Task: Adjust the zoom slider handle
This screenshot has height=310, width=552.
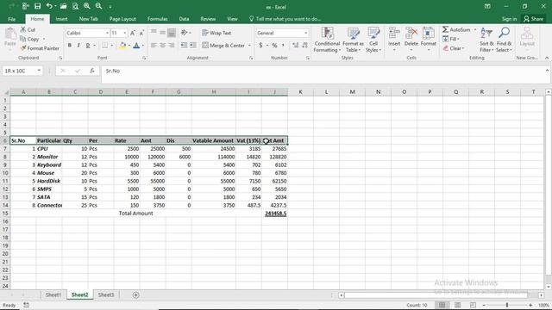Action: click(x=507, y=305)
